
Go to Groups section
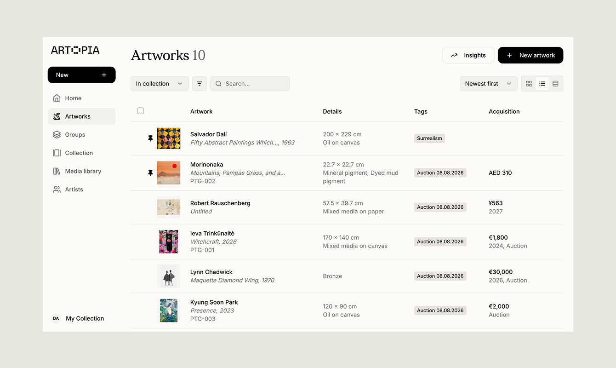[x=81, y=135]
